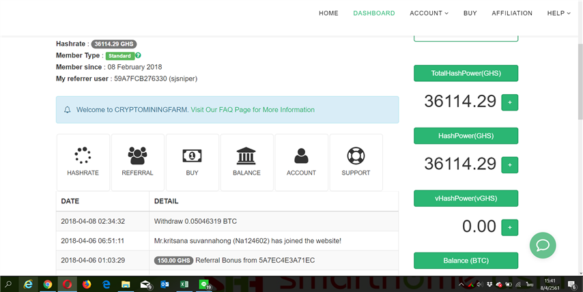Image resolution: width=583 pixels, height=292 pixels.
Task: Click date 2018-04-06 06:51:11
Action: pyautogui.click(x=93, y=241)
